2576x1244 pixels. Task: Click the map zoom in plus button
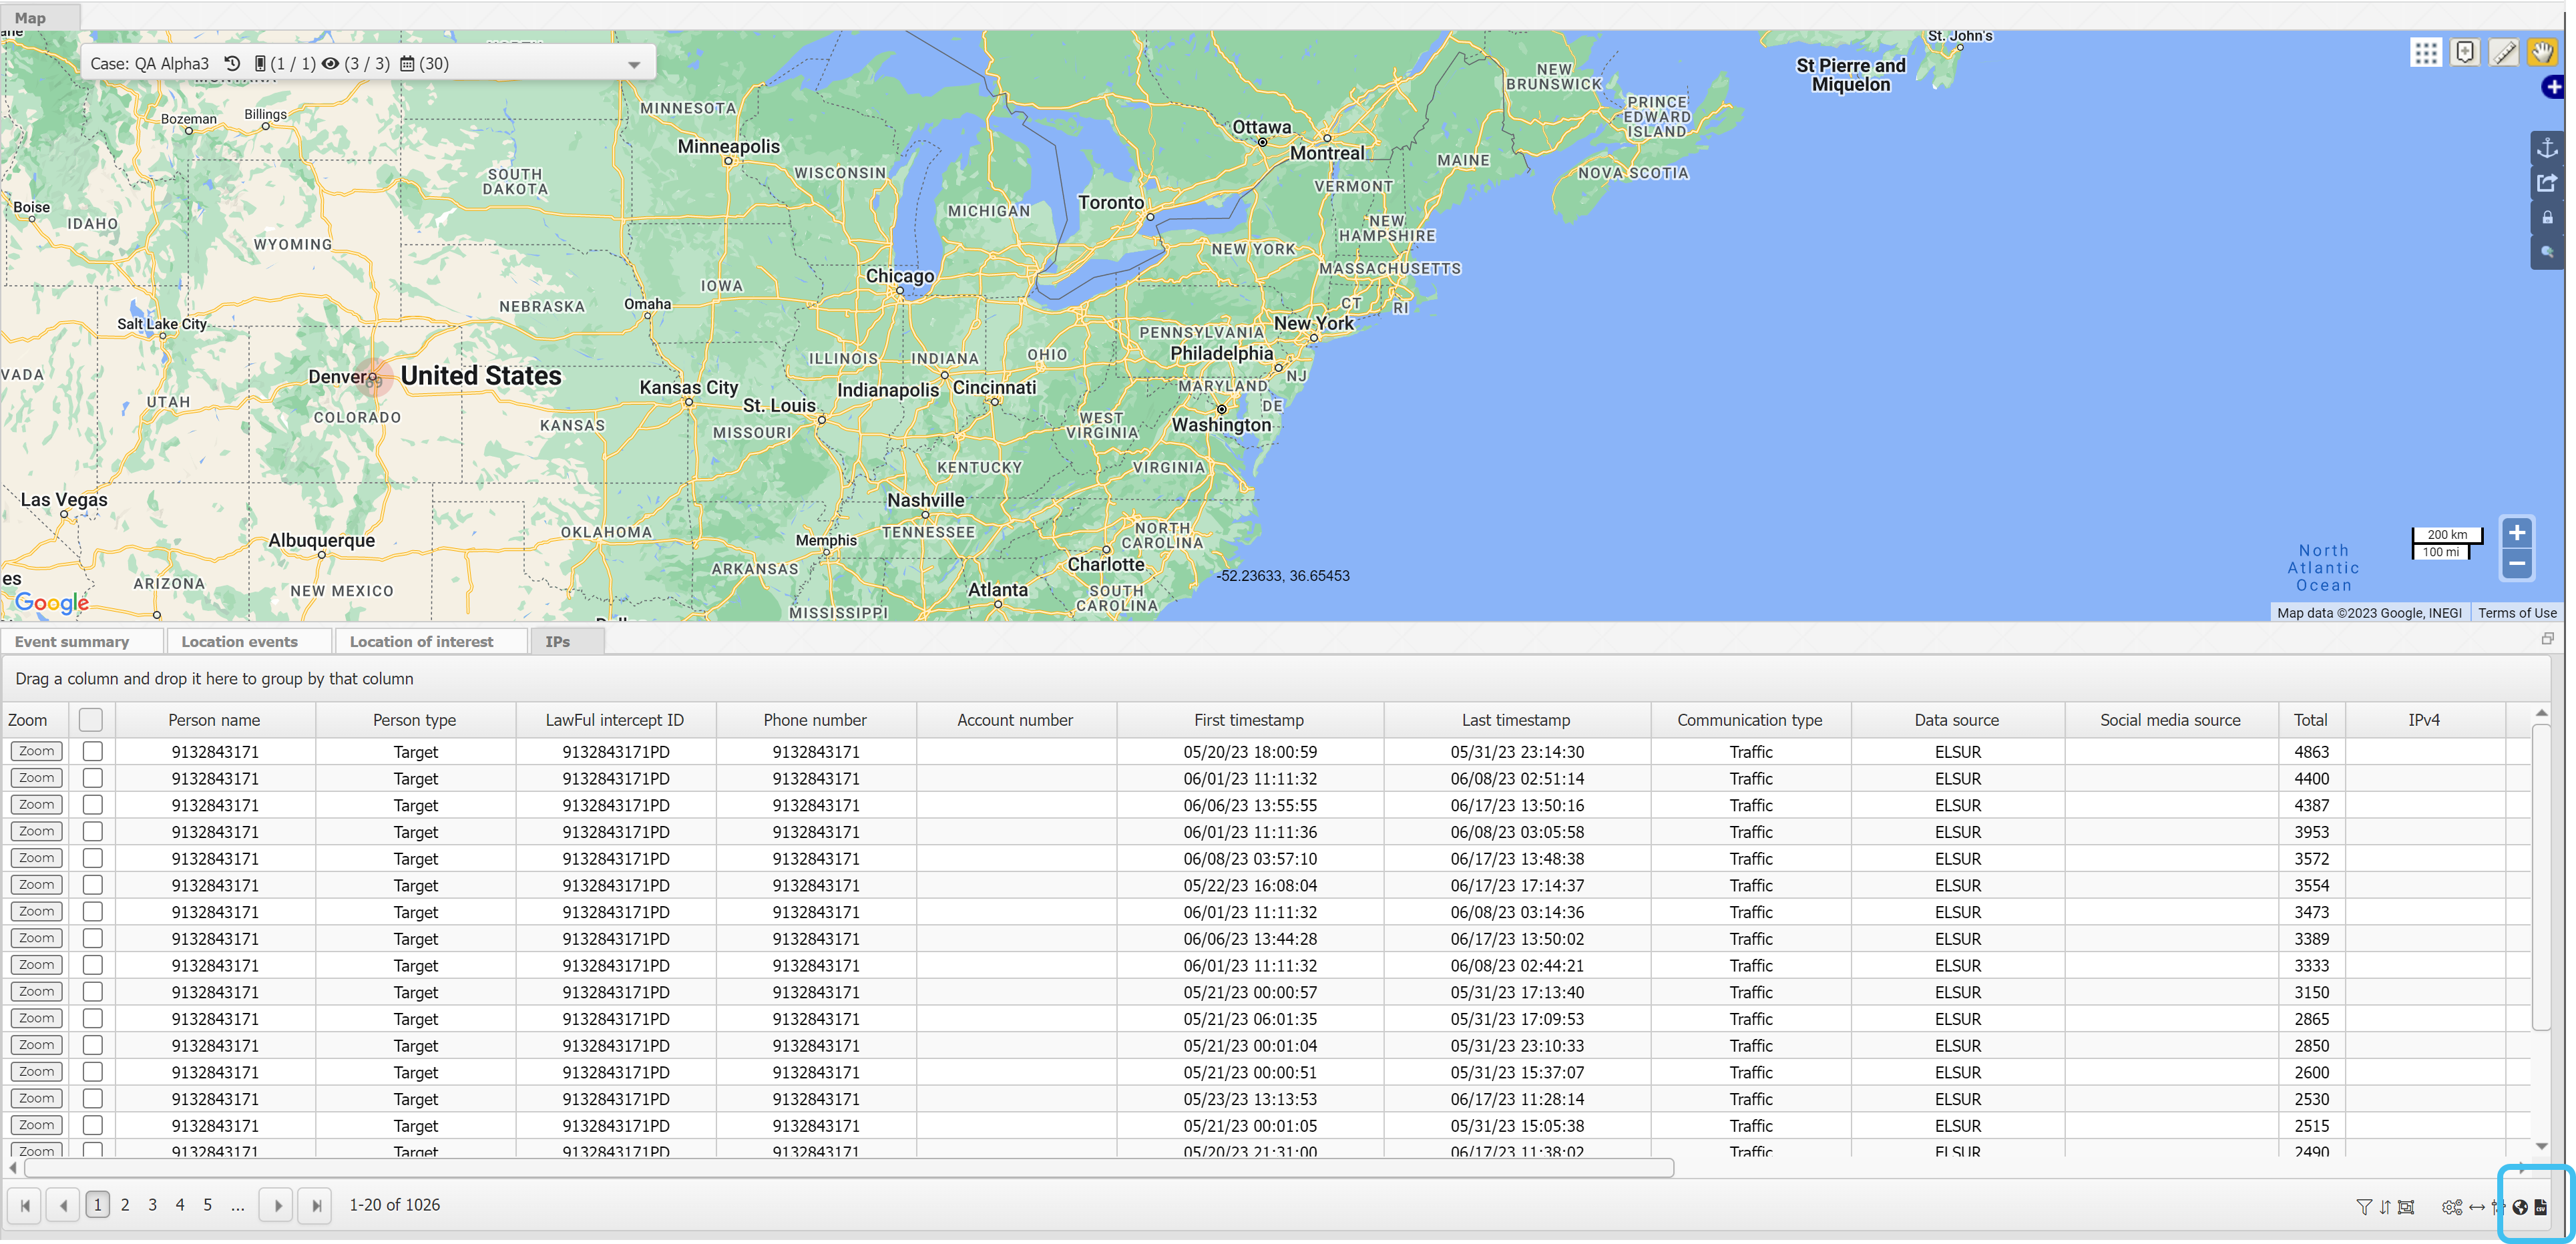coord(2517,534)
